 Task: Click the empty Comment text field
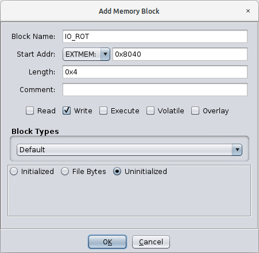point(155,90)
